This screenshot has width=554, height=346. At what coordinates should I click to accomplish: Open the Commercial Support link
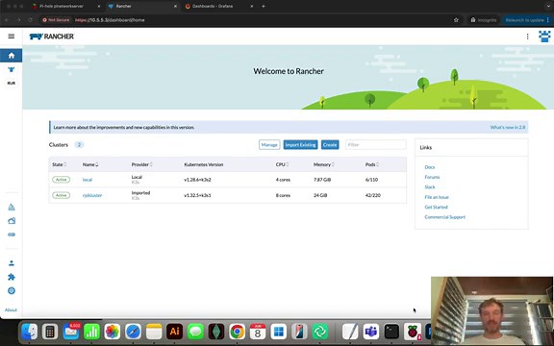444,217
